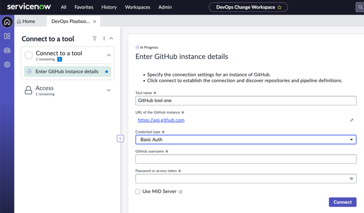Image resolution: width=364 pixels, height=213 pixels.
Task: Select Enter GitHub instance details step
Action: pos(67,71)
